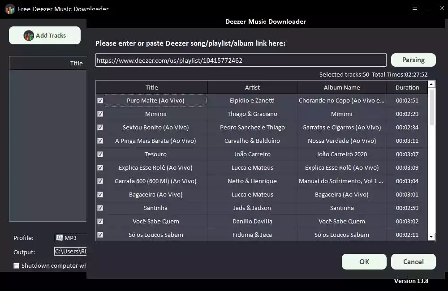Click the Deezer playlist link input field
This screenshot has width=448, height=291.
pyautogui.click(x=241, y=60)
